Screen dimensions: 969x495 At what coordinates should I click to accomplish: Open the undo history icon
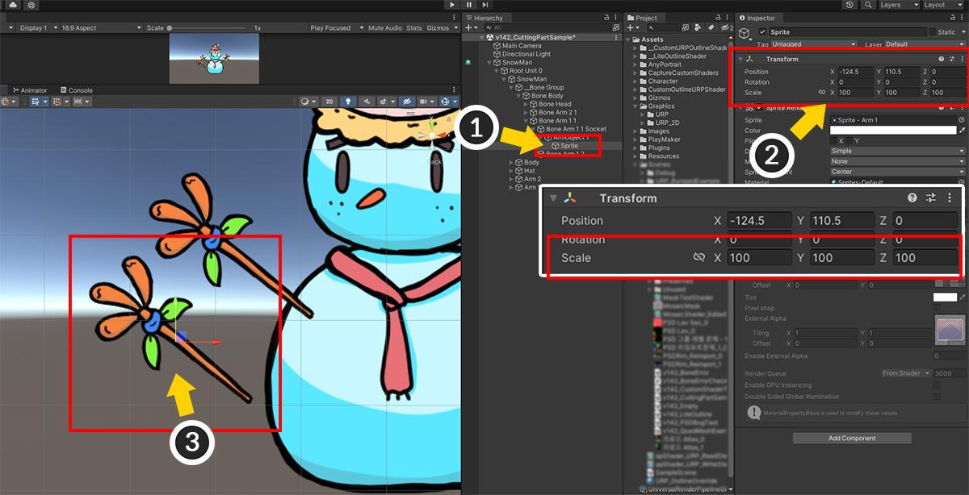(x=849, y=5)
